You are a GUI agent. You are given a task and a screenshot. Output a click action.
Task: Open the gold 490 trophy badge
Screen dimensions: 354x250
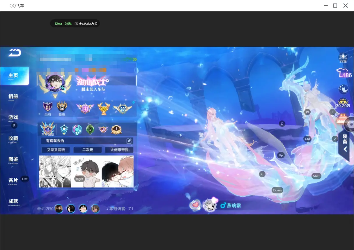coord(103,109)
